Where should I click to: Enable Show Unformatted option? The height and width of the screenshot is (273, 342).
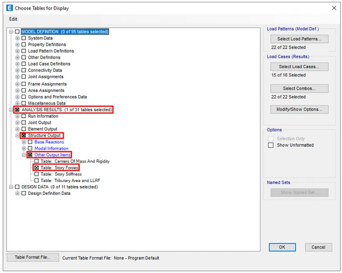(271, 145)
